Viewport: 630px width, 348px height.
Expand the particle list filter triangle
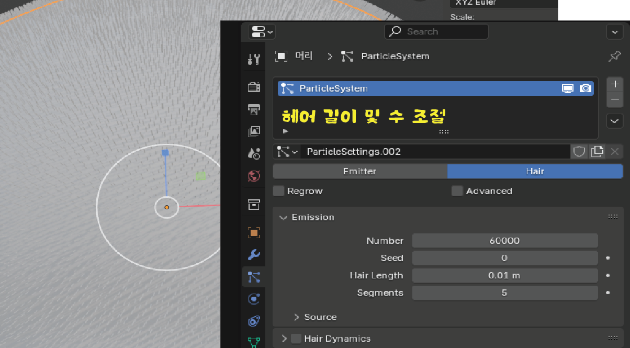(x=285, y=131)
